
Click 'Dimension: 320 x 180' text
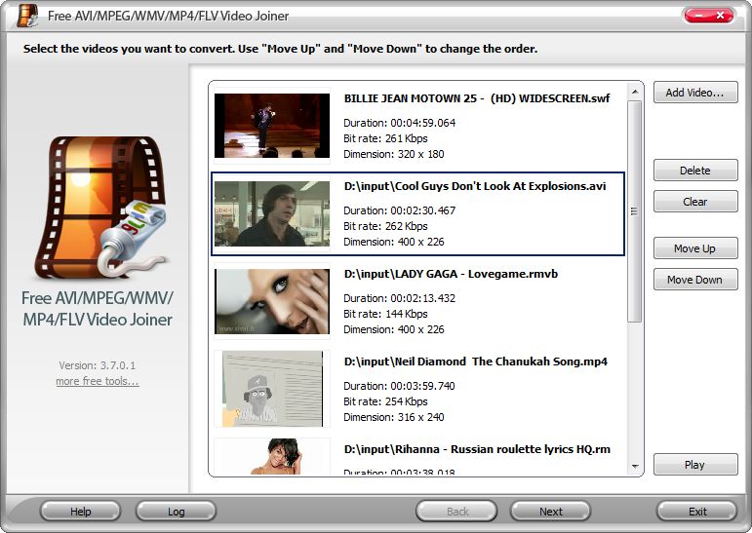pos(394,154)
